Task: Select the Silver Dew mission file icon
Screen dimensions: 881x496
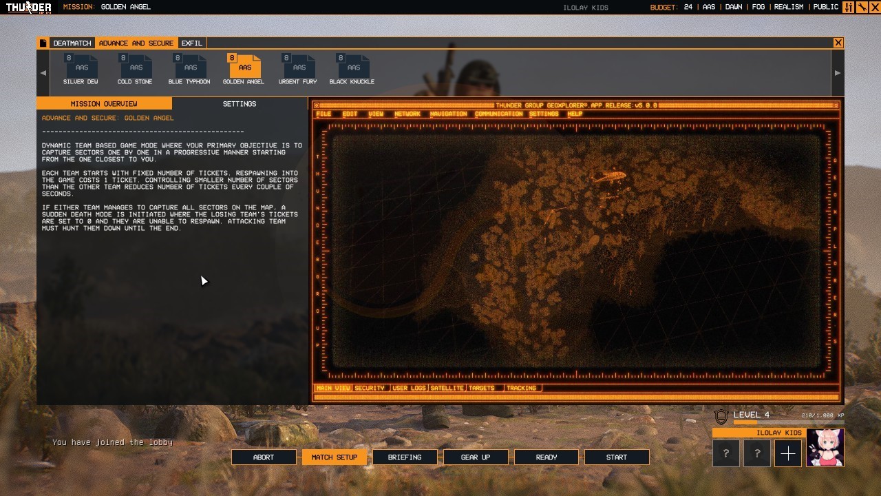Action: click(x=81, y=66)
